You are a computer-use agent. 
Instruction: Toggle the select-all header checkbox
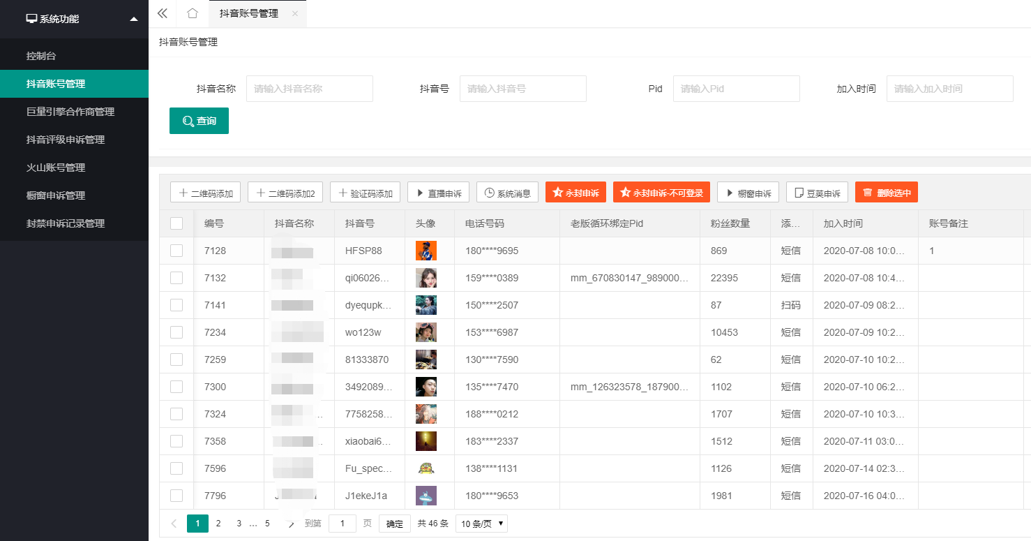176,223
